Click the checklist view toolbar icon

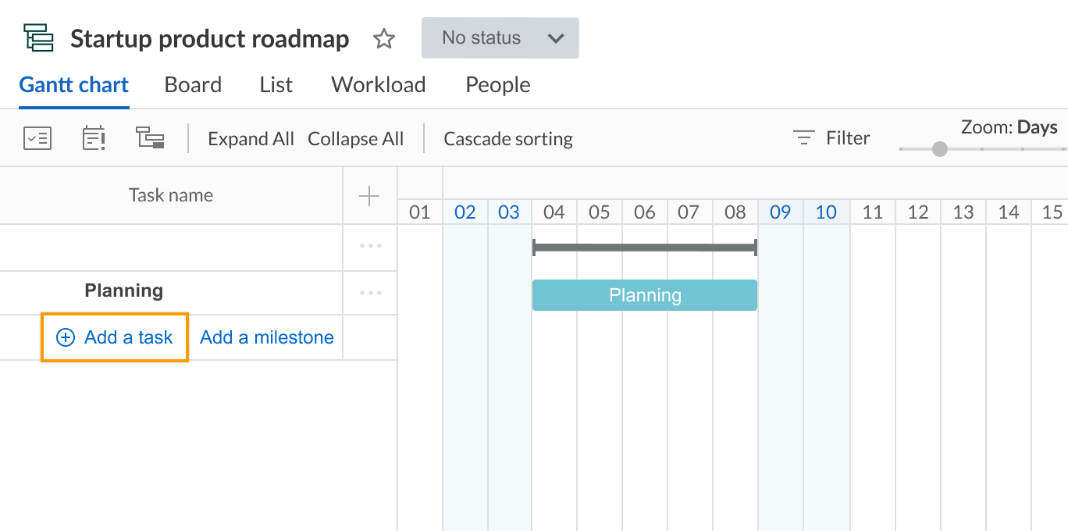(37, 138)
